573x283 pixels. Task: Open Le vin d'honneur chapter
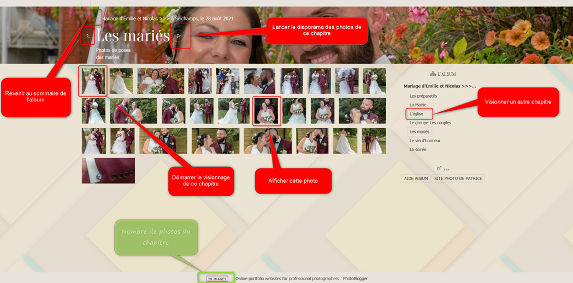[x=424, y=141]
